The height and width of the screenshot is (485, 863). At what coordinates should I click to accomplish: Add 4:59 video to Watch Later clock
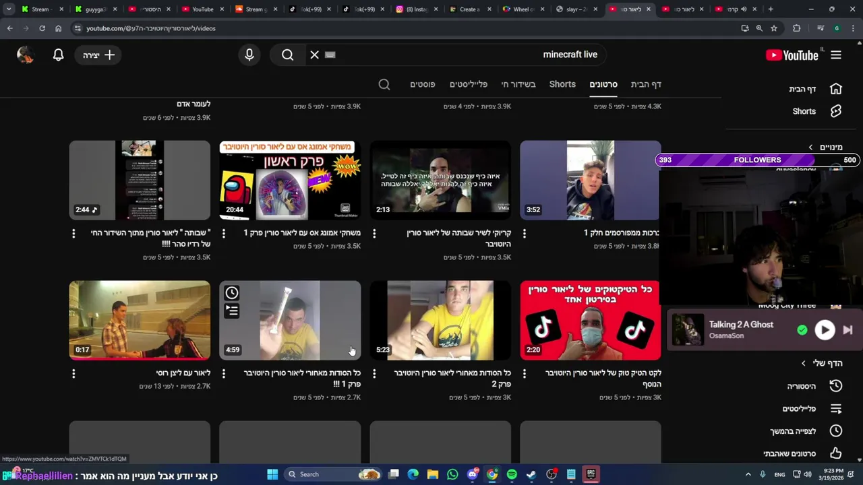[232, 293]
